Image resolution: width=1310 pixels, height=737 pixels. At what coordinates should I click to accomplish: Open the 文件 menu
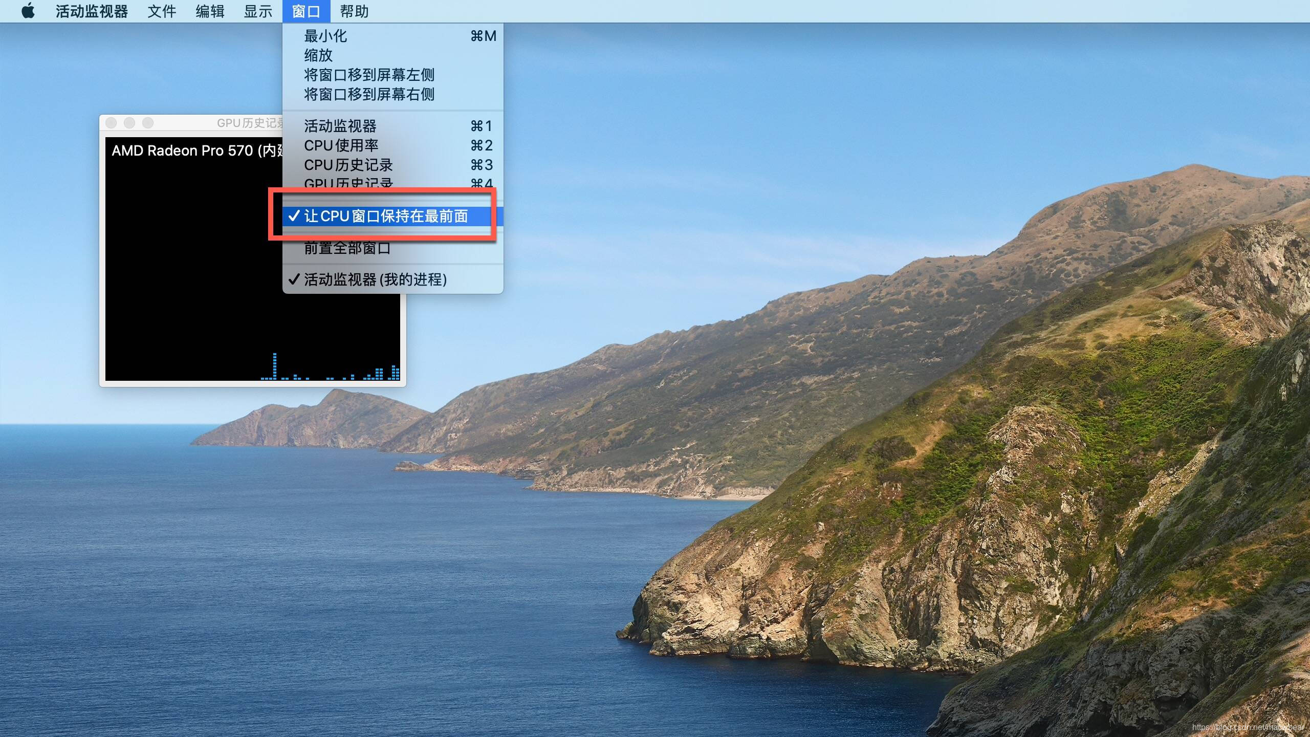pos(162,11)
